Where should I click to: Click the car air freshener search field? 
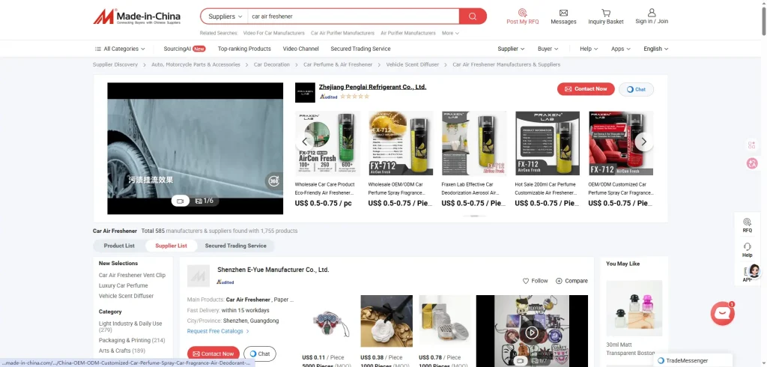352,16
